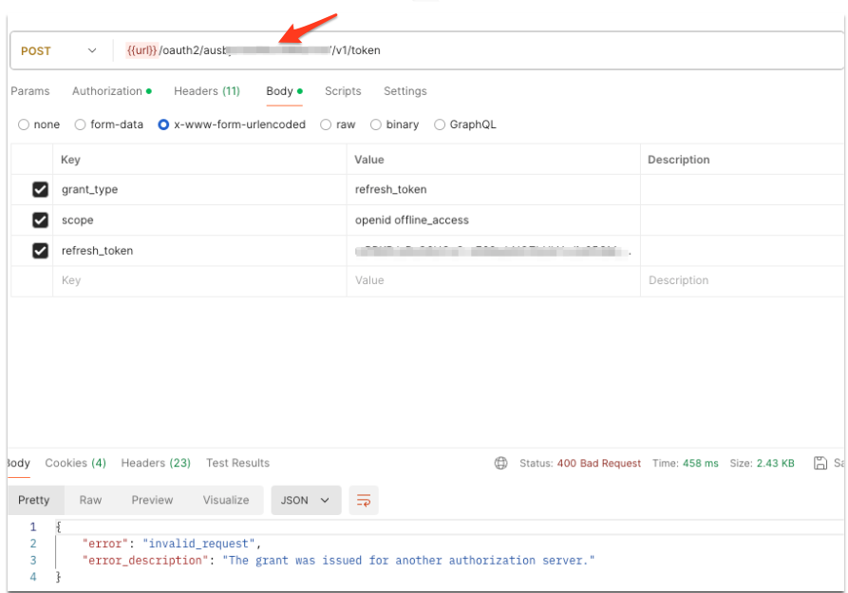Open the Authorization tab
The height and width of the screenshot is (593, 848).
(x=111, y=91)
